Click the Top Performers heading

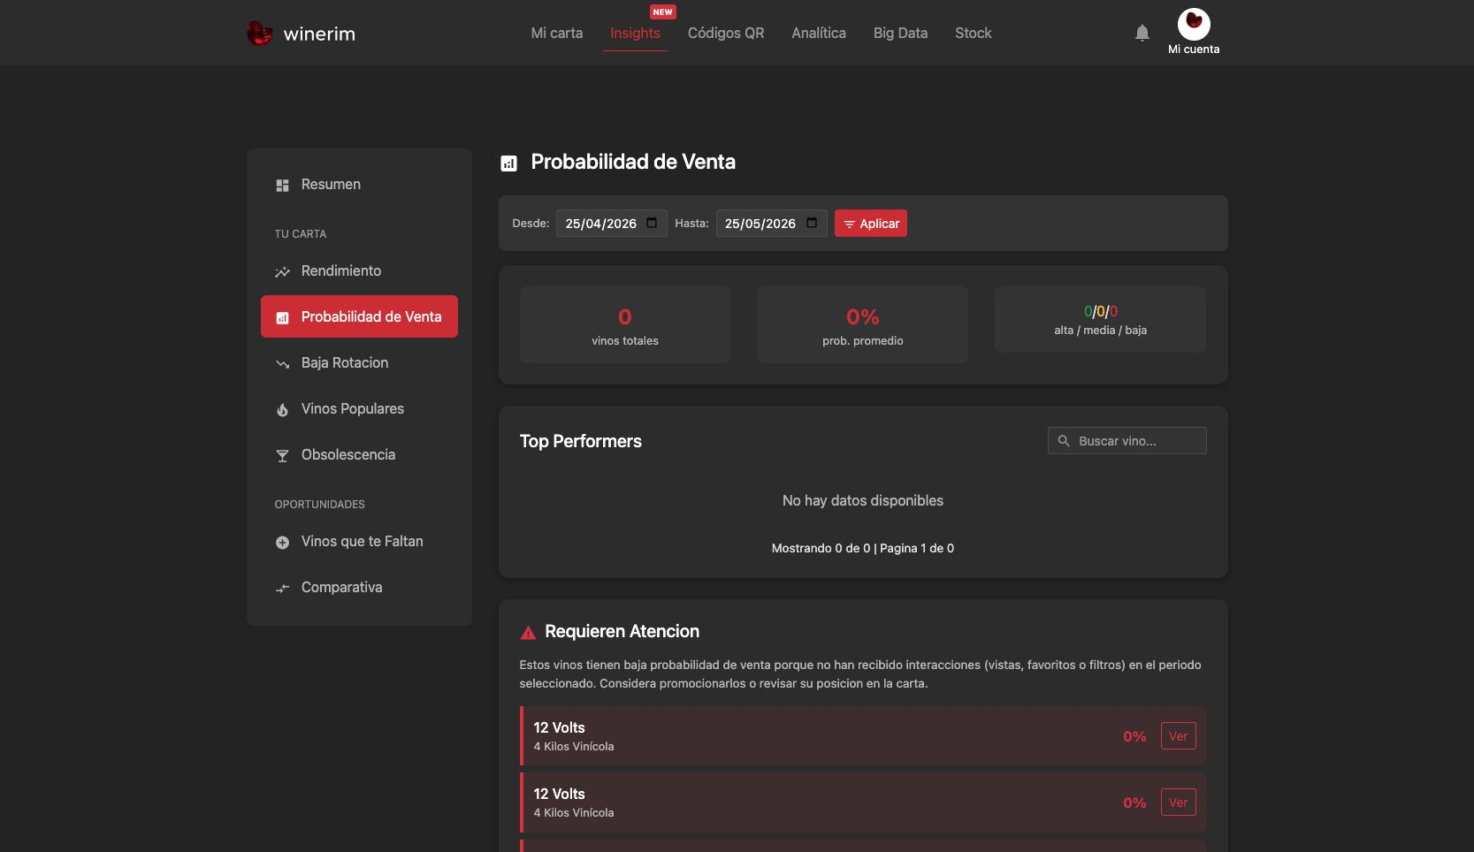click(580, 441)
